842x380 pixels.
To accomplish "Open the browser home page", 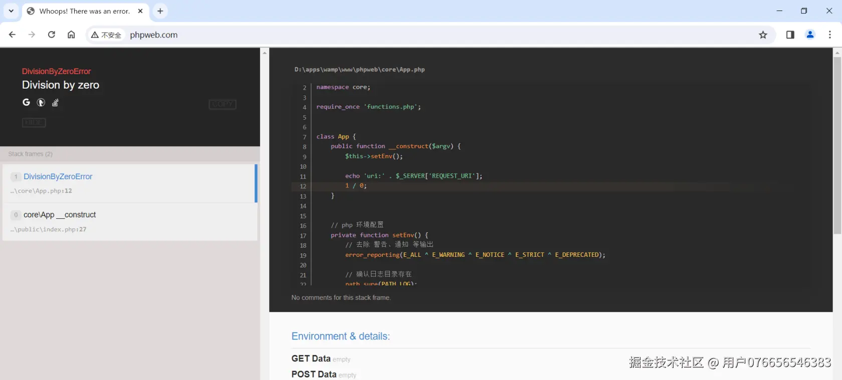I will click(x=71, y=35).
